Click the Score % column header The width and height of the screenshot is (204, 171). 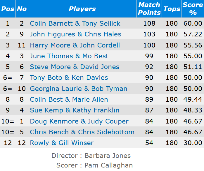193,9
